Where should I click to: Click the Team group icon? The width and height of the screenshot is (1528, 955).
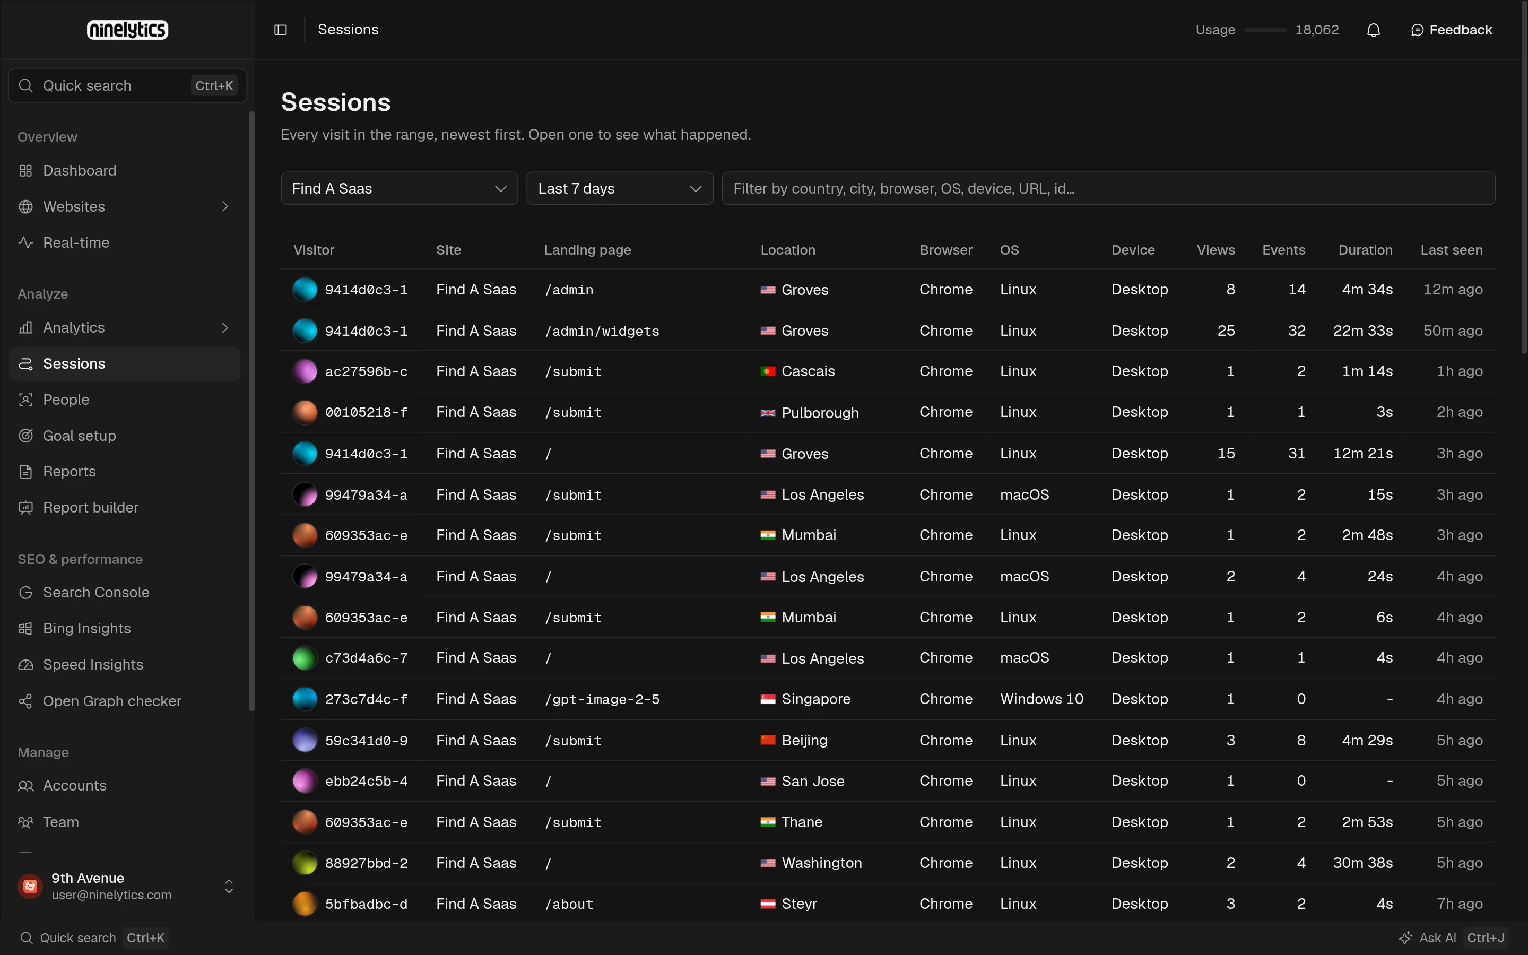click(x=25, y=822)
